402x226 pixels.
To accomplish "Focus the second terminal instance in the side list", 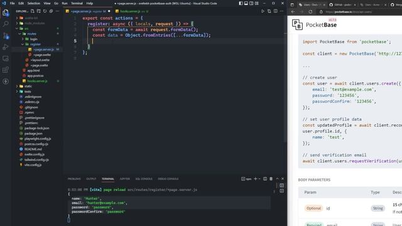I will (282, 191).
